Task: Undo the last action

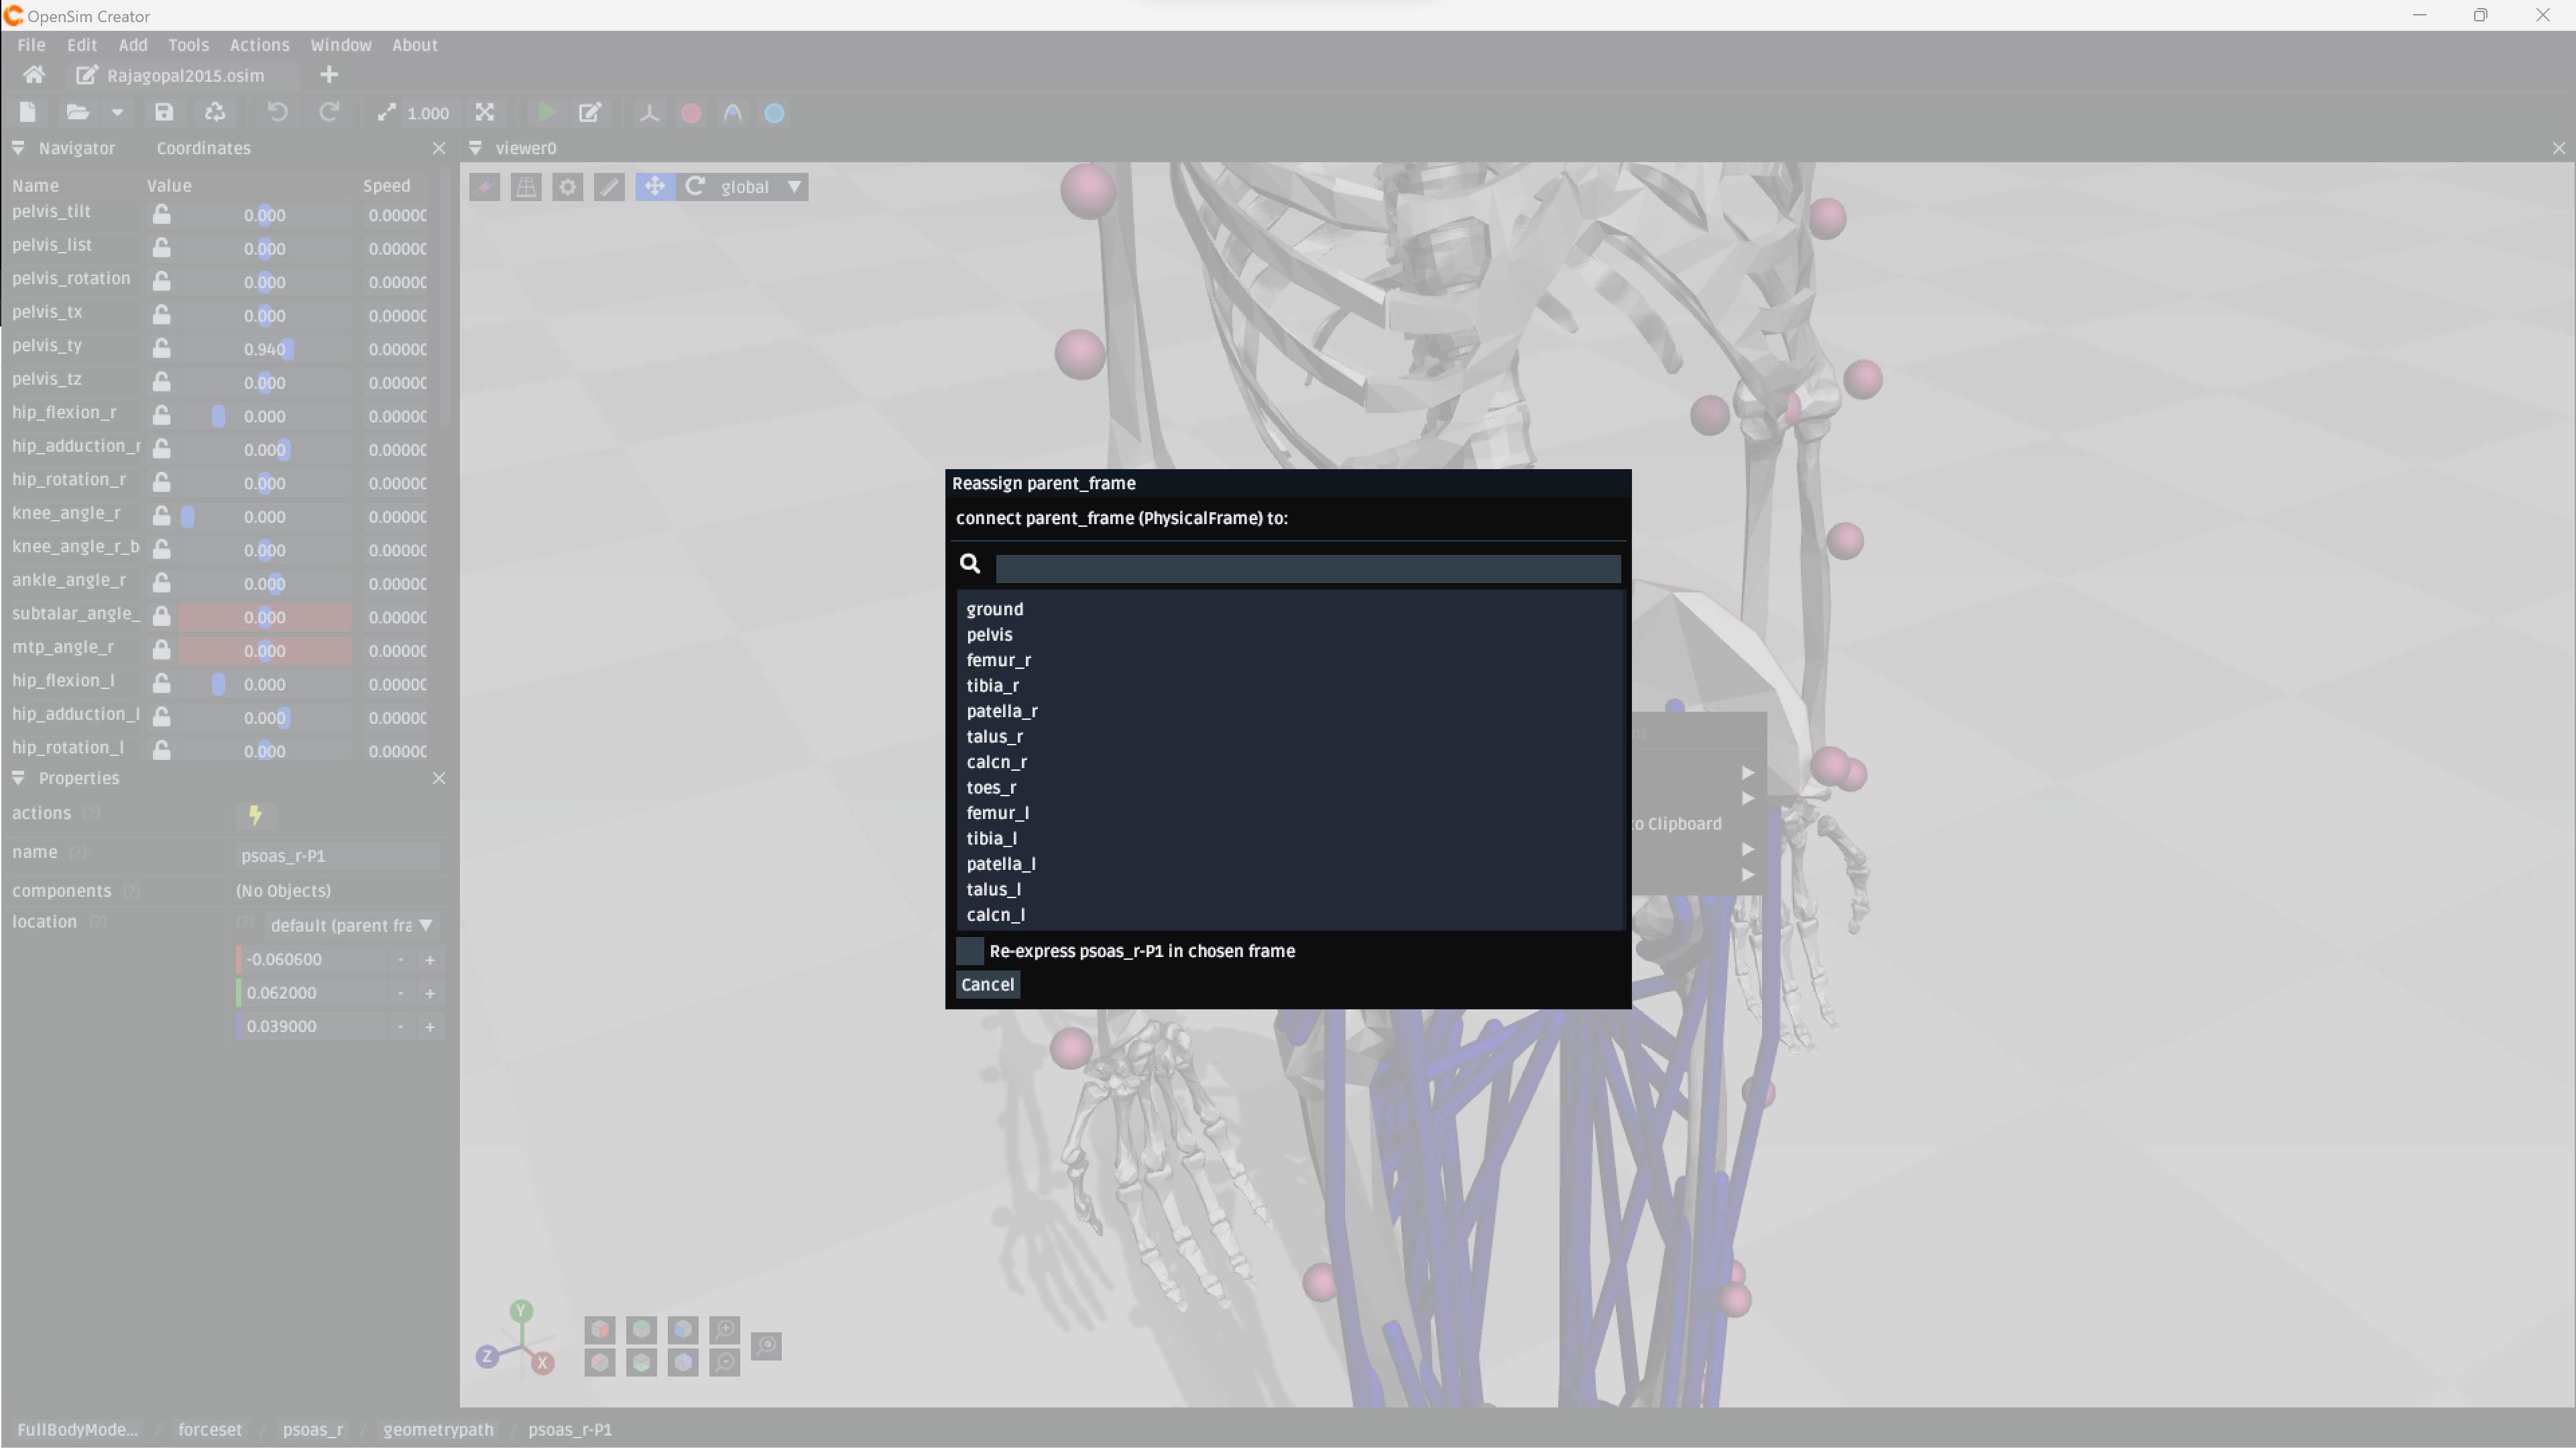Action: 277,112
